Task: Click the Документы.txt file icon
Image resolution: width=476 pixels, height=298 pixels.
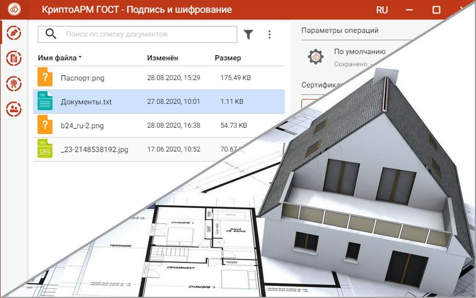Action: [45, 101]
